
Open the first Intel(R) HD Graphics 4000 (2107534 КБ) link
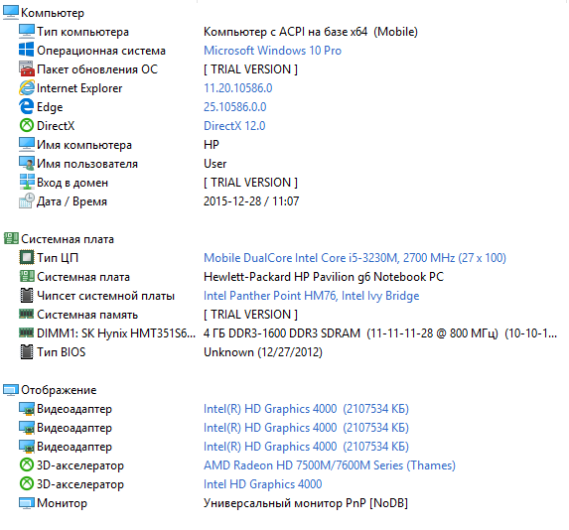[306, 409]
